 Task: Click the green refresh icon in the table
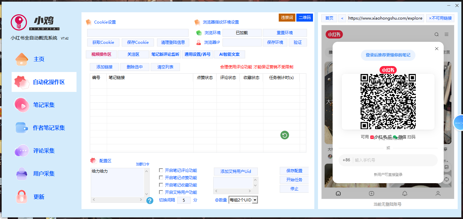284,135
